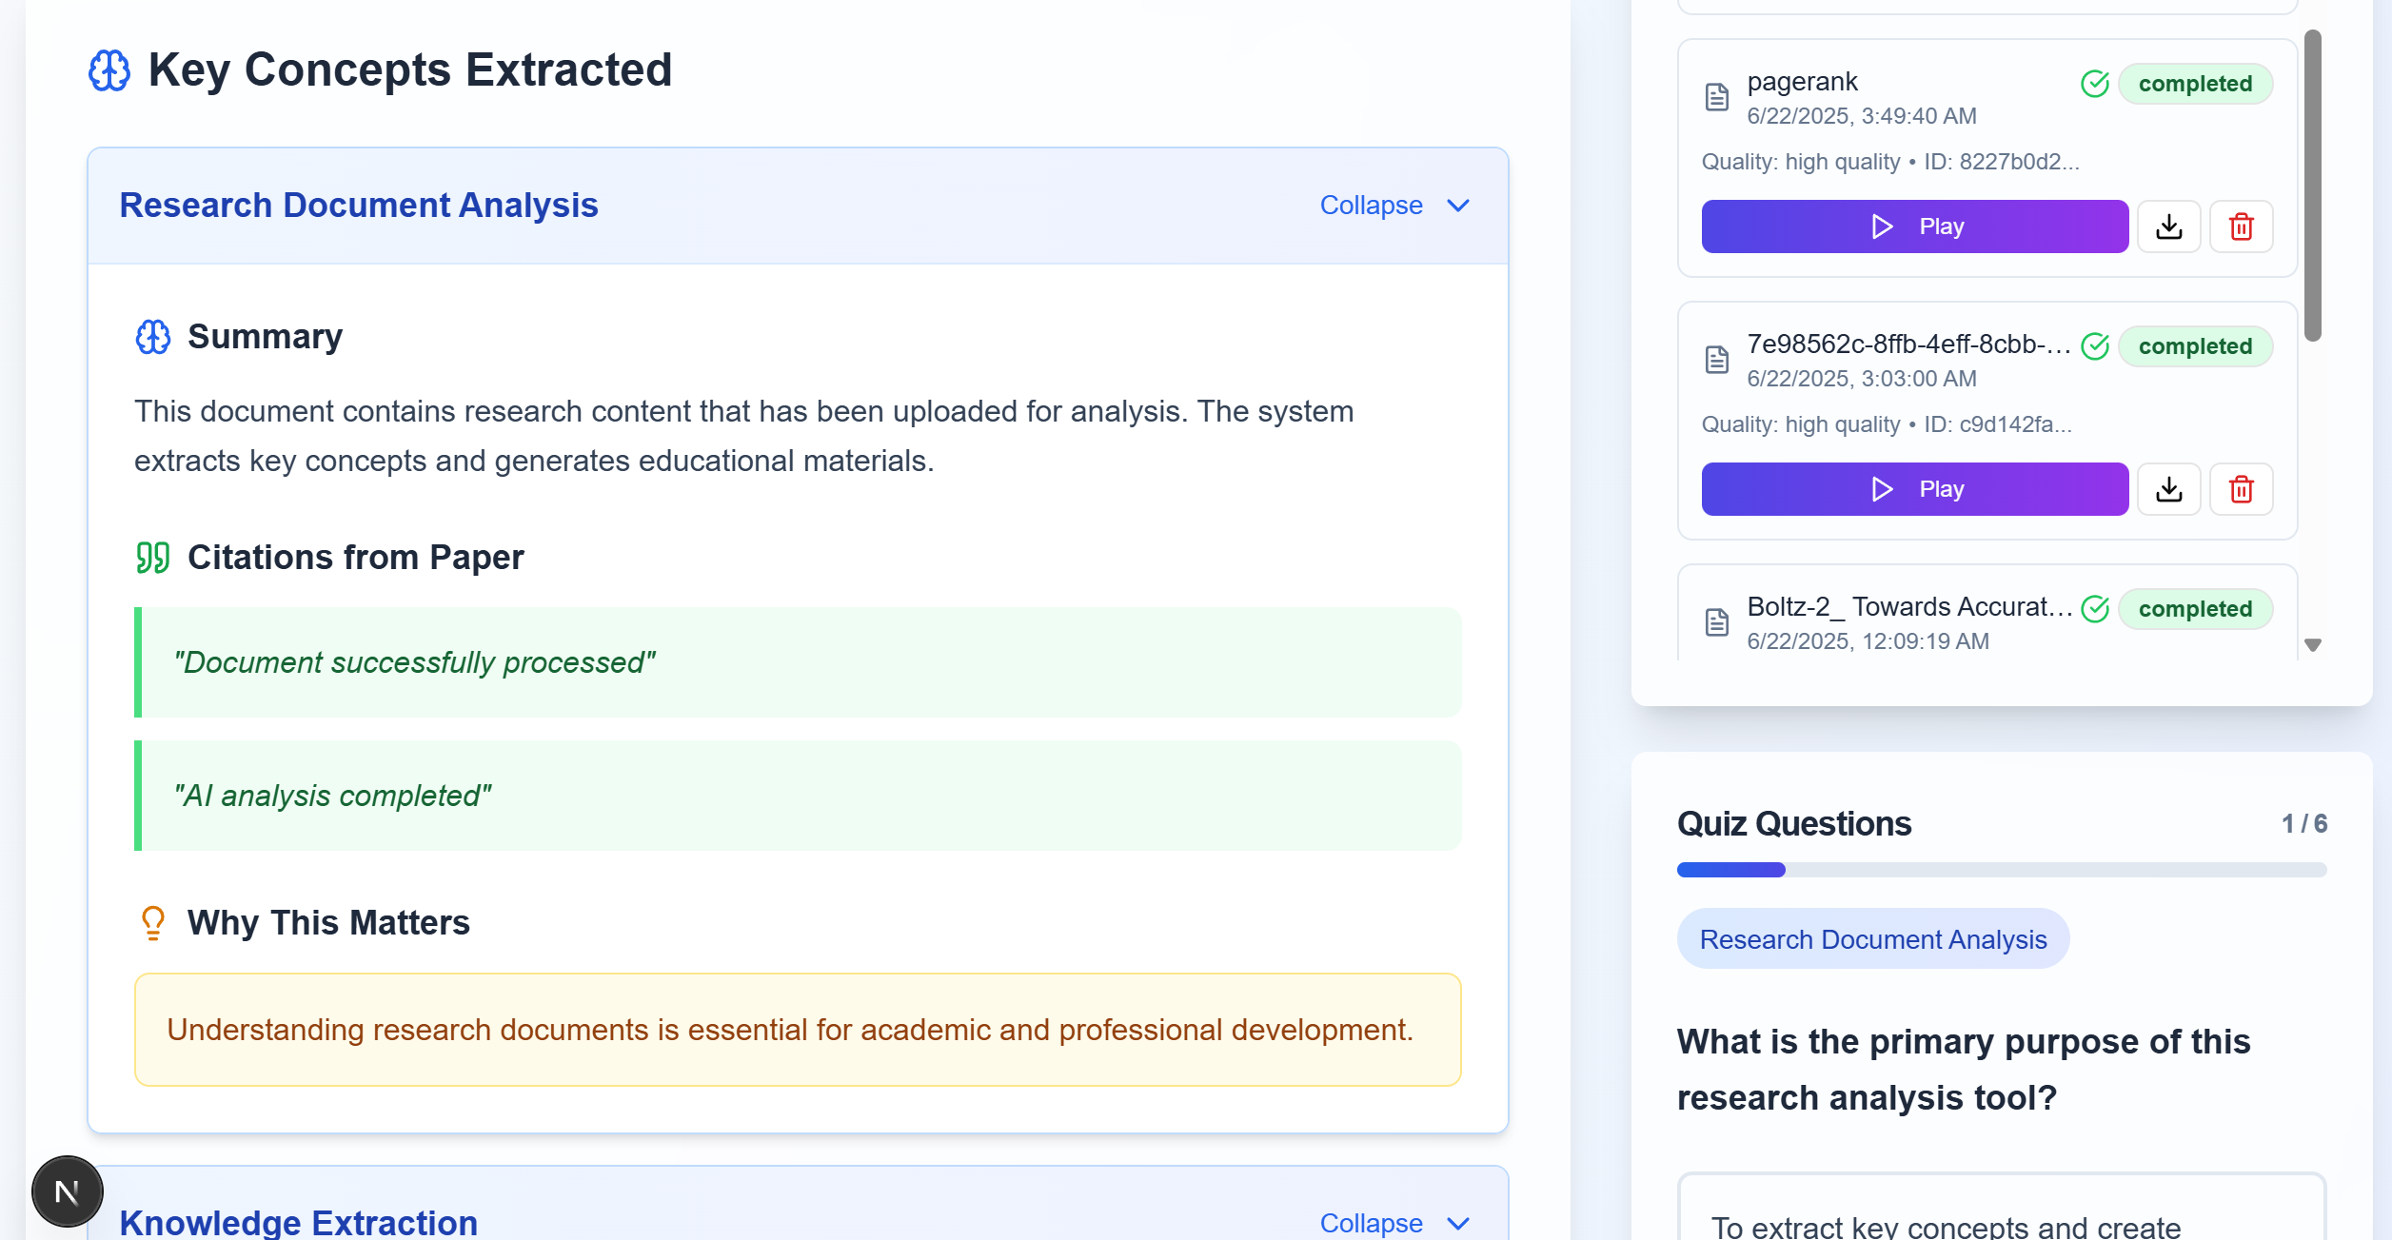Viewport: 2392px width, 1240px height.
Task: Click the pagerank document file icon
Action: pos(1716,97)
